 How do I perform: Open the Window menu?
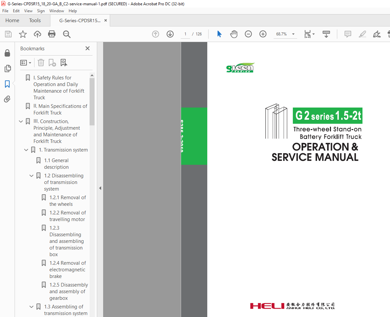56,11
